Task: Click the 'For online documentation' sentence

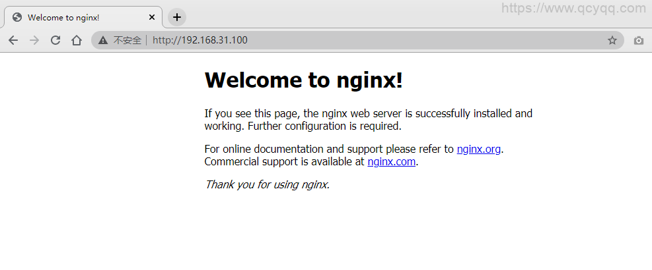Action: tap(329, 149)
